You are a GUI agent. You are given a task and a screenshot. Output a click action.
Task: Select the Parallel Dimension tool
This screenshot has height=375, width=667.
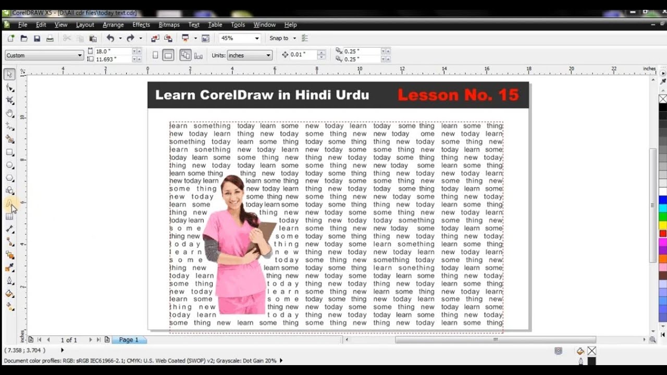(9, 229)
